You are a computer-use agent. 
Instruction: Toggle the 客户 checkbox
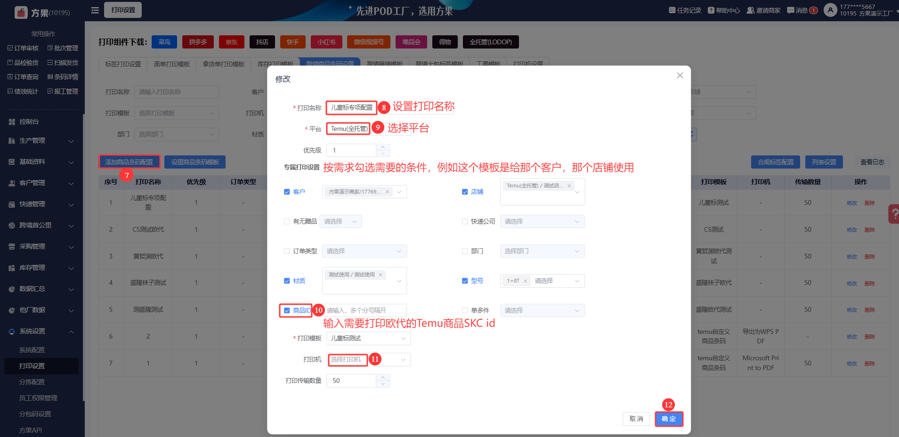(287, 192)
